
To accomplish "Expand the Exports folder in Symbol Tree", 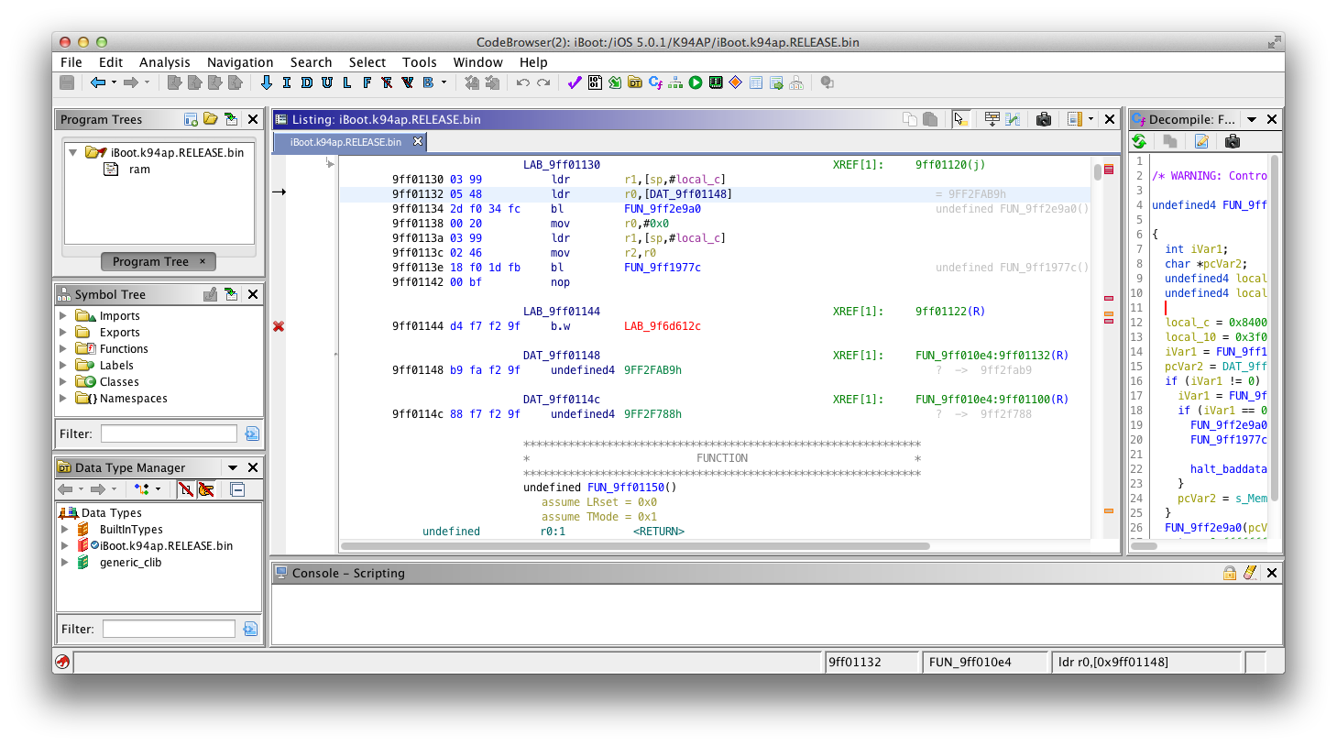I will [63, 333].
